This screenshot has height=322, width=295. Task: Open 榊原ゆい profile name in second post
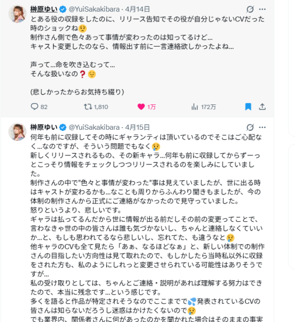[44, 127]
